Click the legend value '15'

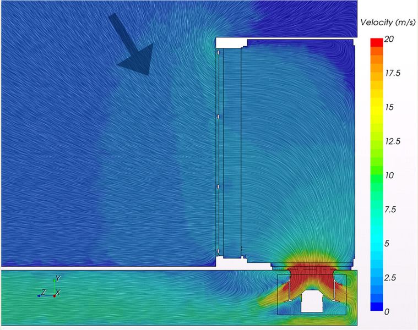pos(389,107)
